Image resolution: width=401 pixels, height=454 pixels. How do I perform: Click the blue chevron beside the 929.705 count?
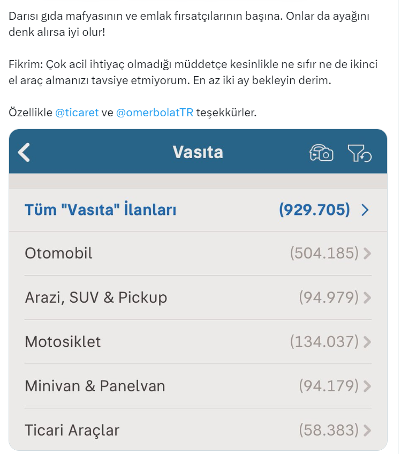point(365,210)
